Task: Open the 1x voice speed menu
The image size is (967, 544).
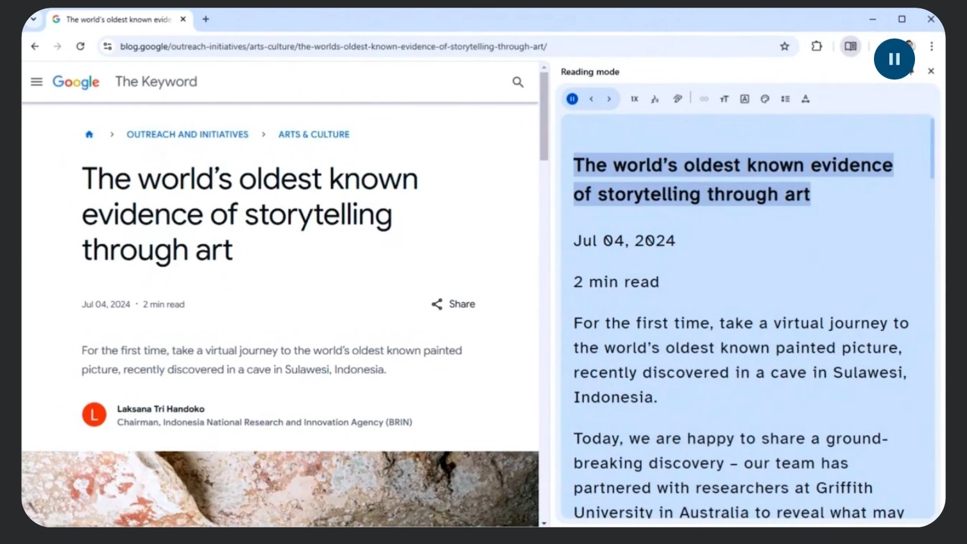Action: coord(634,99)
